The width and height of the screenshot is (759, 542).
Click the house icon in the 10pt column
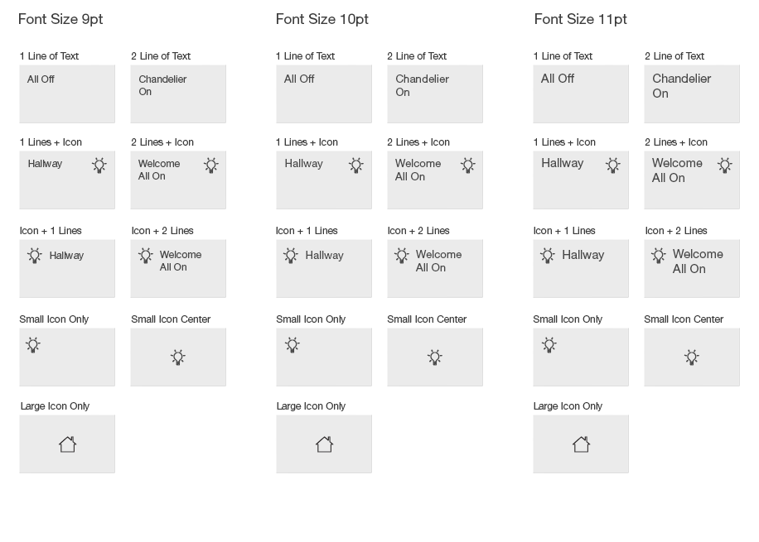pyautogui.click(x=325, y=444)
